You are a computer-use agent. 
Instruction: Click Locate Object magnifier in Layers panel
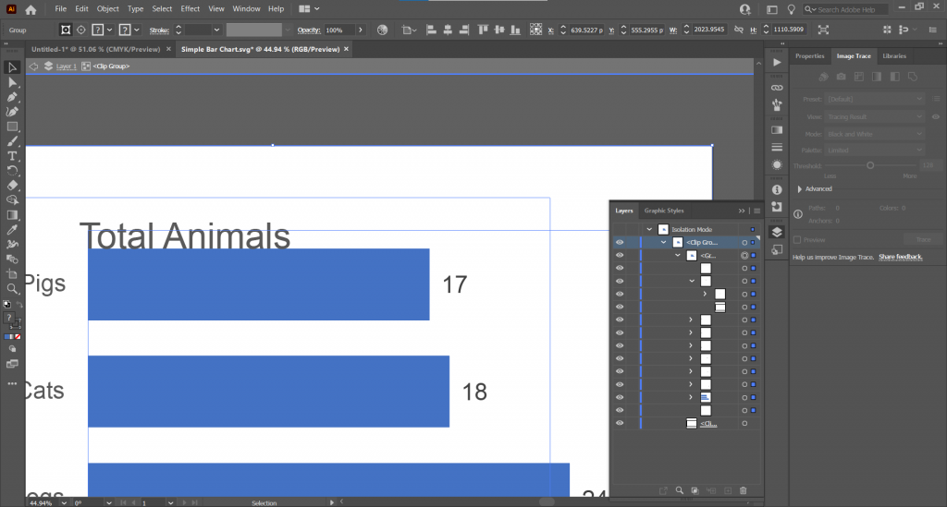pos(680,490)
